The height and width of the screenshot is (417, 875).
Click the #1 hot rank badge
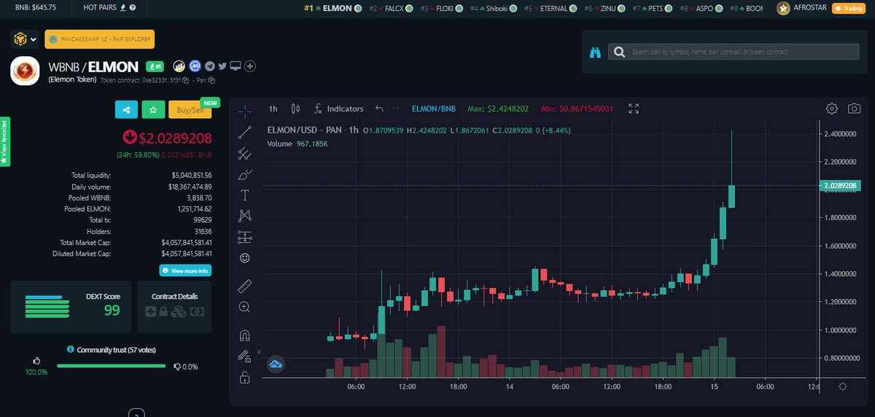155,66
